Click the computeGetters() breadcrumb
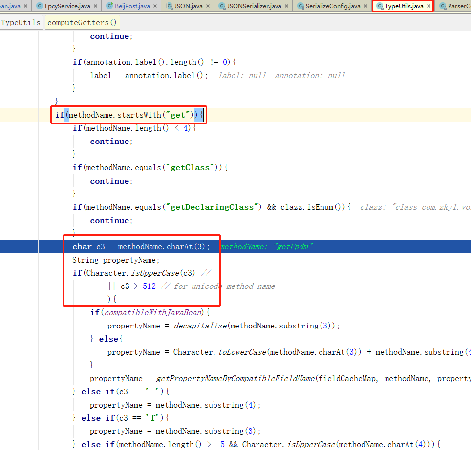Image resolution: width=471 pixels, height=450 pixels. pos(82,22)
